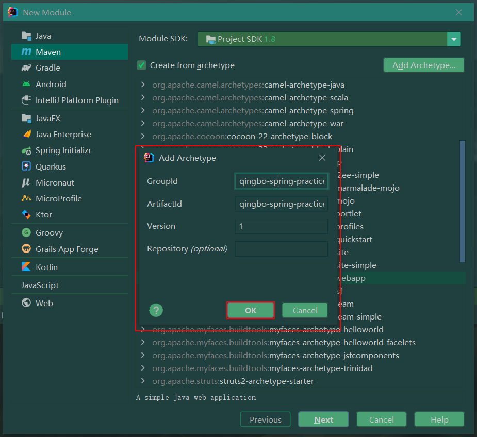
Task: Select the JavaFX icon in the sidebar
Action: pyautogui.click(x=26, y=118)
